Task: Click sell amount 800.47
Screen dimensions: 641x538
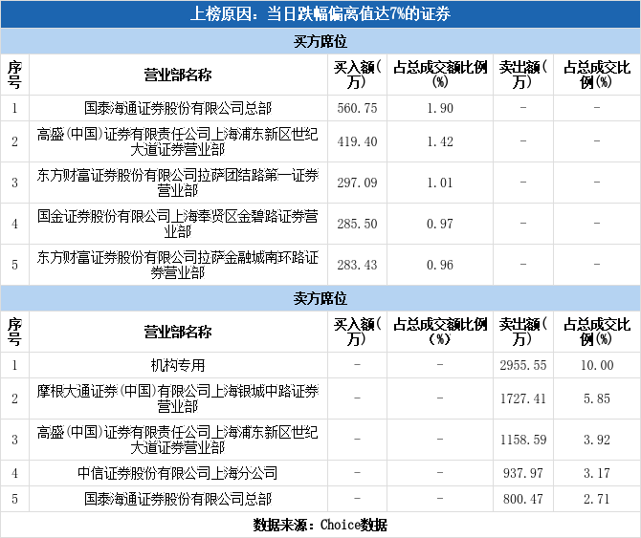Action: [x=523, y=499]
